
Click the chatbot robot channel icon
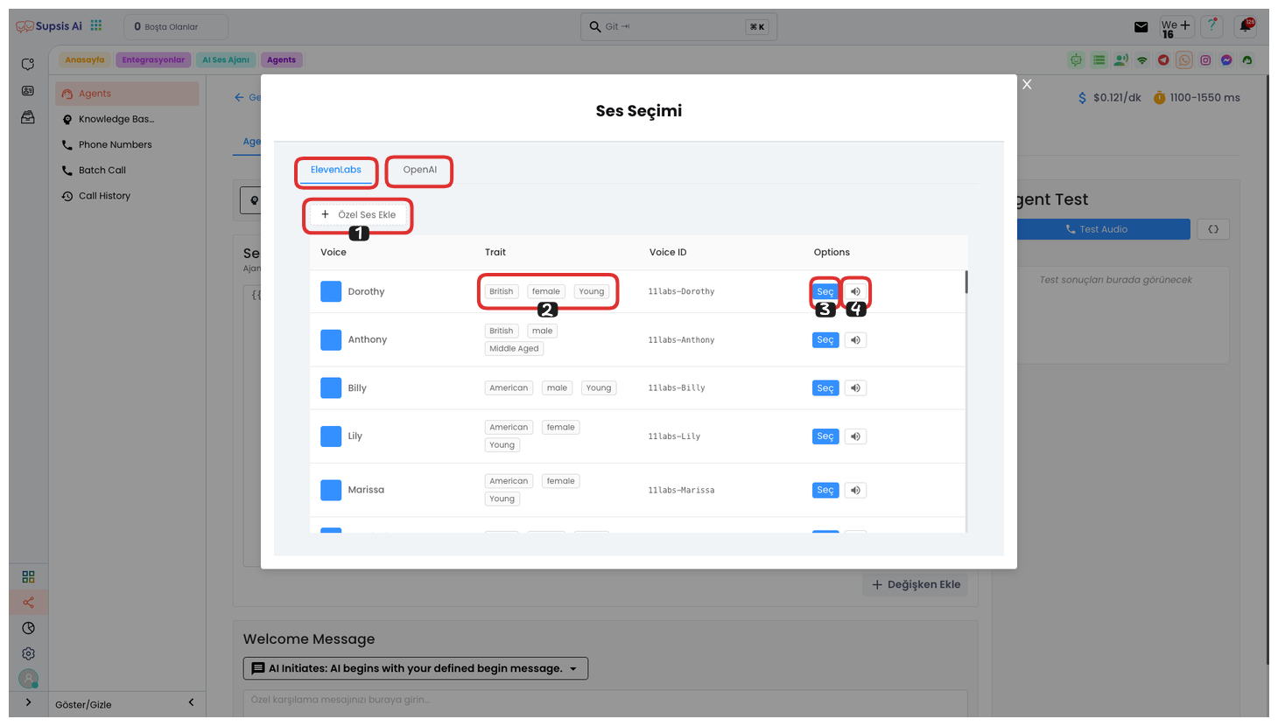pyautogui.click(x=1076, y=60)
